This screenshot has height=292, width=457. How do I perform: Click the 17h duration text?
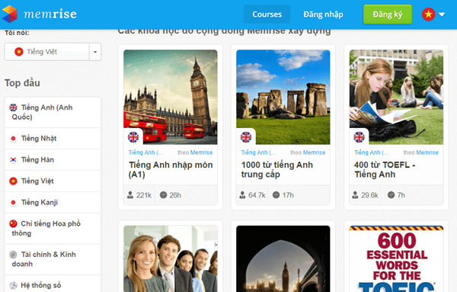tap(288, 195)
